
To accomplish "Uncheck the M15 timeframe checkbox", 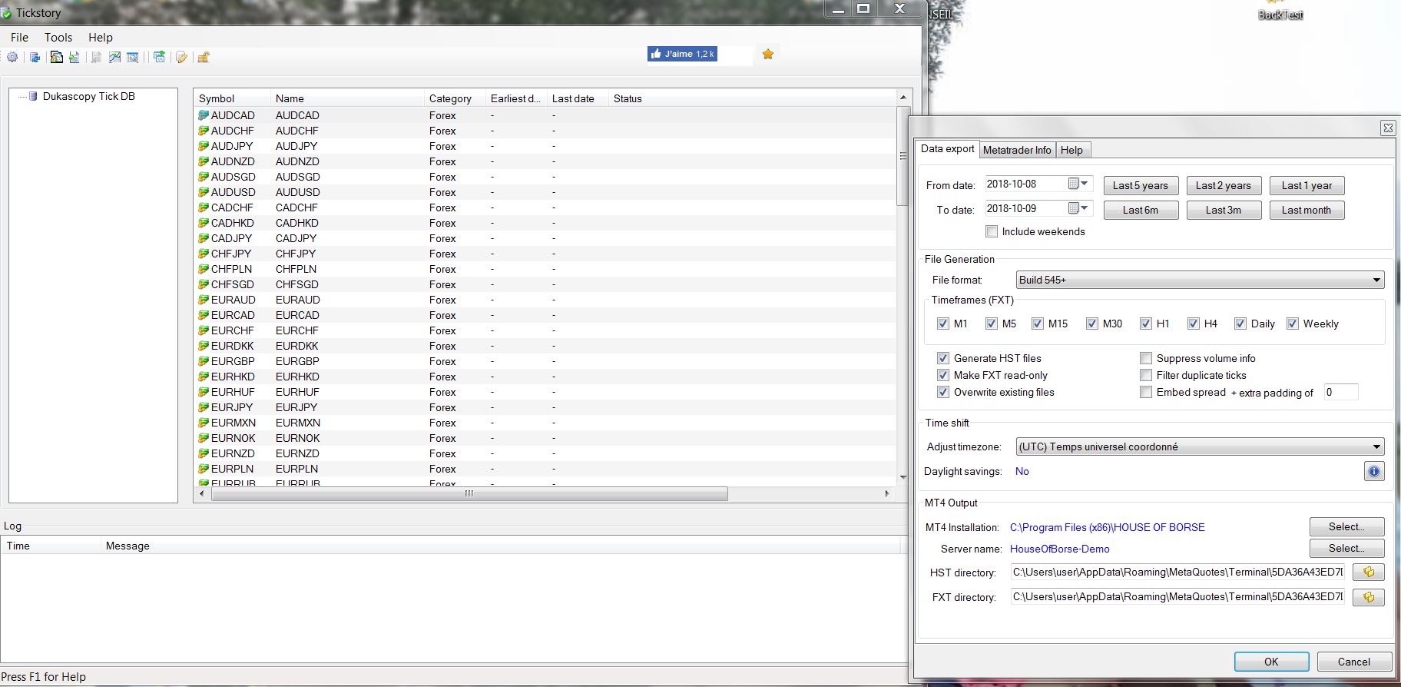I will [x=1038, y=324].
